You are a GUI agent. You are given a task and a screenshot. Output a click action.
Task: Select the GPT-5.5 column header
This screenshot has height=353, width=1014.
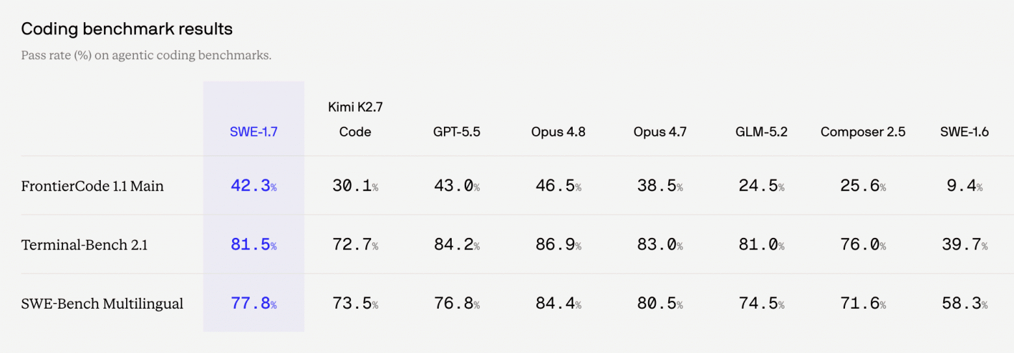(x=457, y=131)
